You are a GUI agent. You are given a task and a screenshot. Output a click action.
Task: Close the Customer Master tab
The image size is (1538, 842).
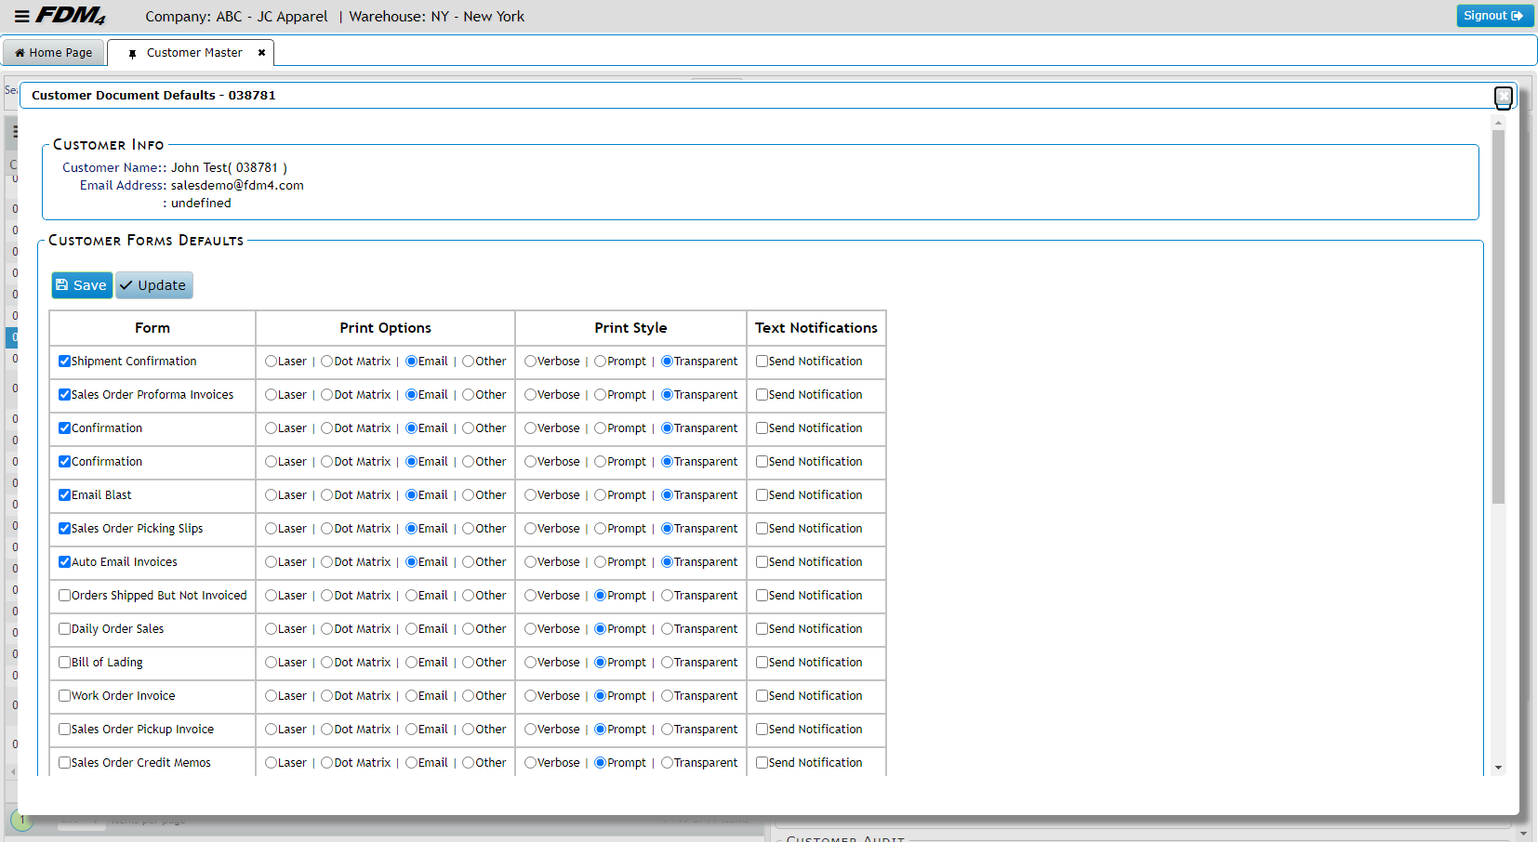[x=261, y=53]
